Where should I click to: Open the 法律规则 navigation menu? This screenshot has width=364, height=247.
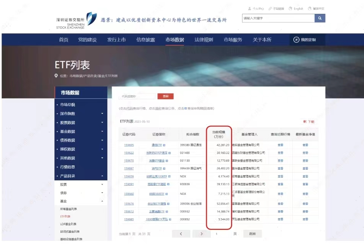click(205, 39)
